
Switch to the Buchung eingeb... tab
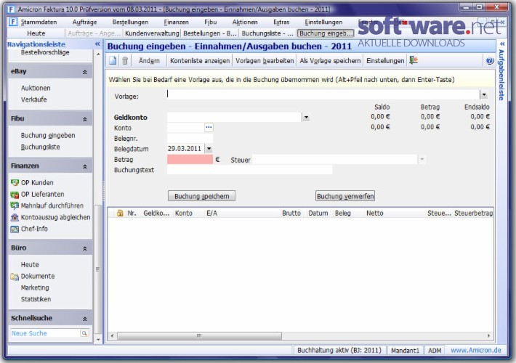pos(326,33)
